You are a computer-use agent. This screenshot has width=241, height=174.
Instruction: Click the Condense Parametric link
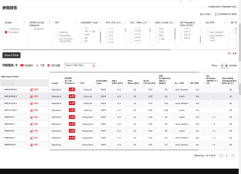[222, 7]
